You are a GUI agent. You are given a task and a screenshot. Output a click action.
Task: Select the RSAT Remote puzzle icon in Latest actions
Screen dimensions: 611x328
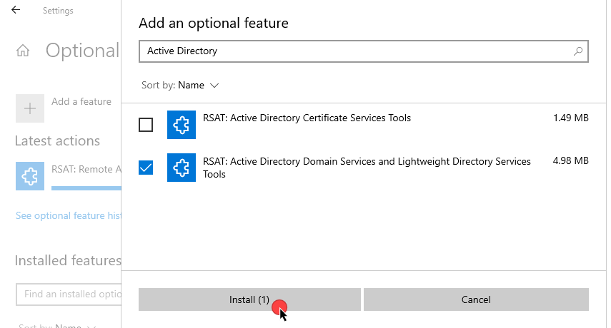coord(29,175)
